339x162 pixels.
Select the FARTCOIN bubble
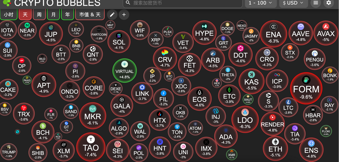pos(99,34)
